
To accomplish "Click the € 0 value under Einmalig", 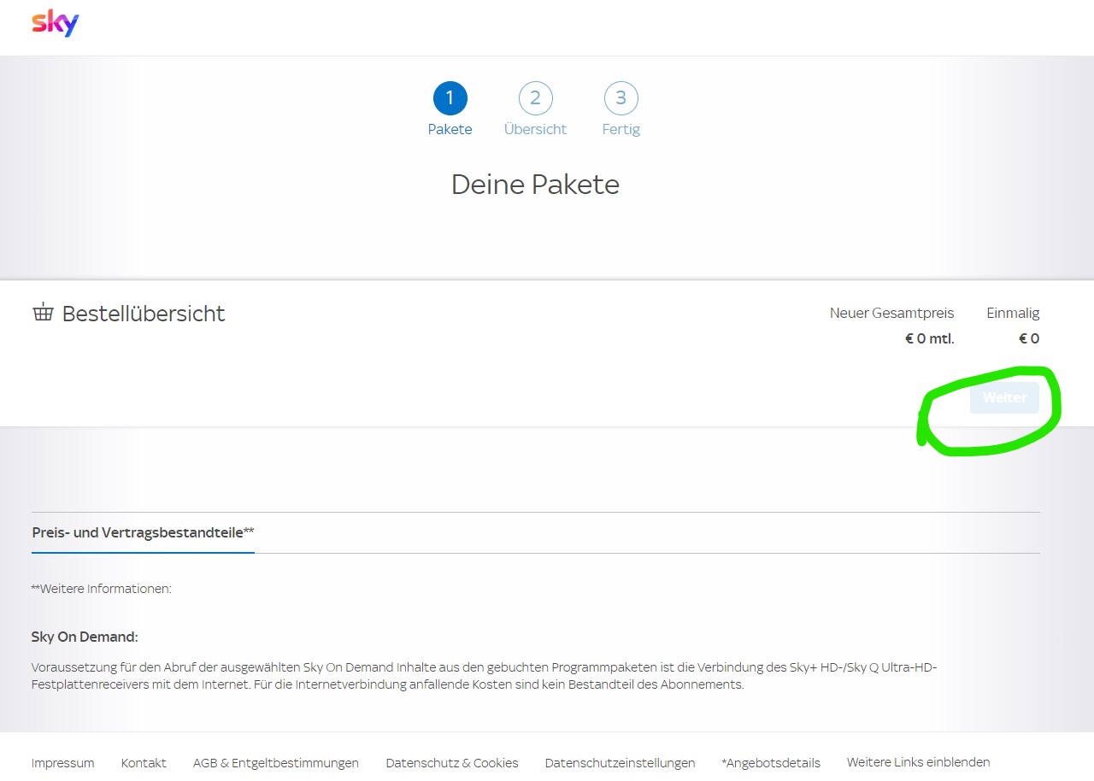I will pos(1029,339).
